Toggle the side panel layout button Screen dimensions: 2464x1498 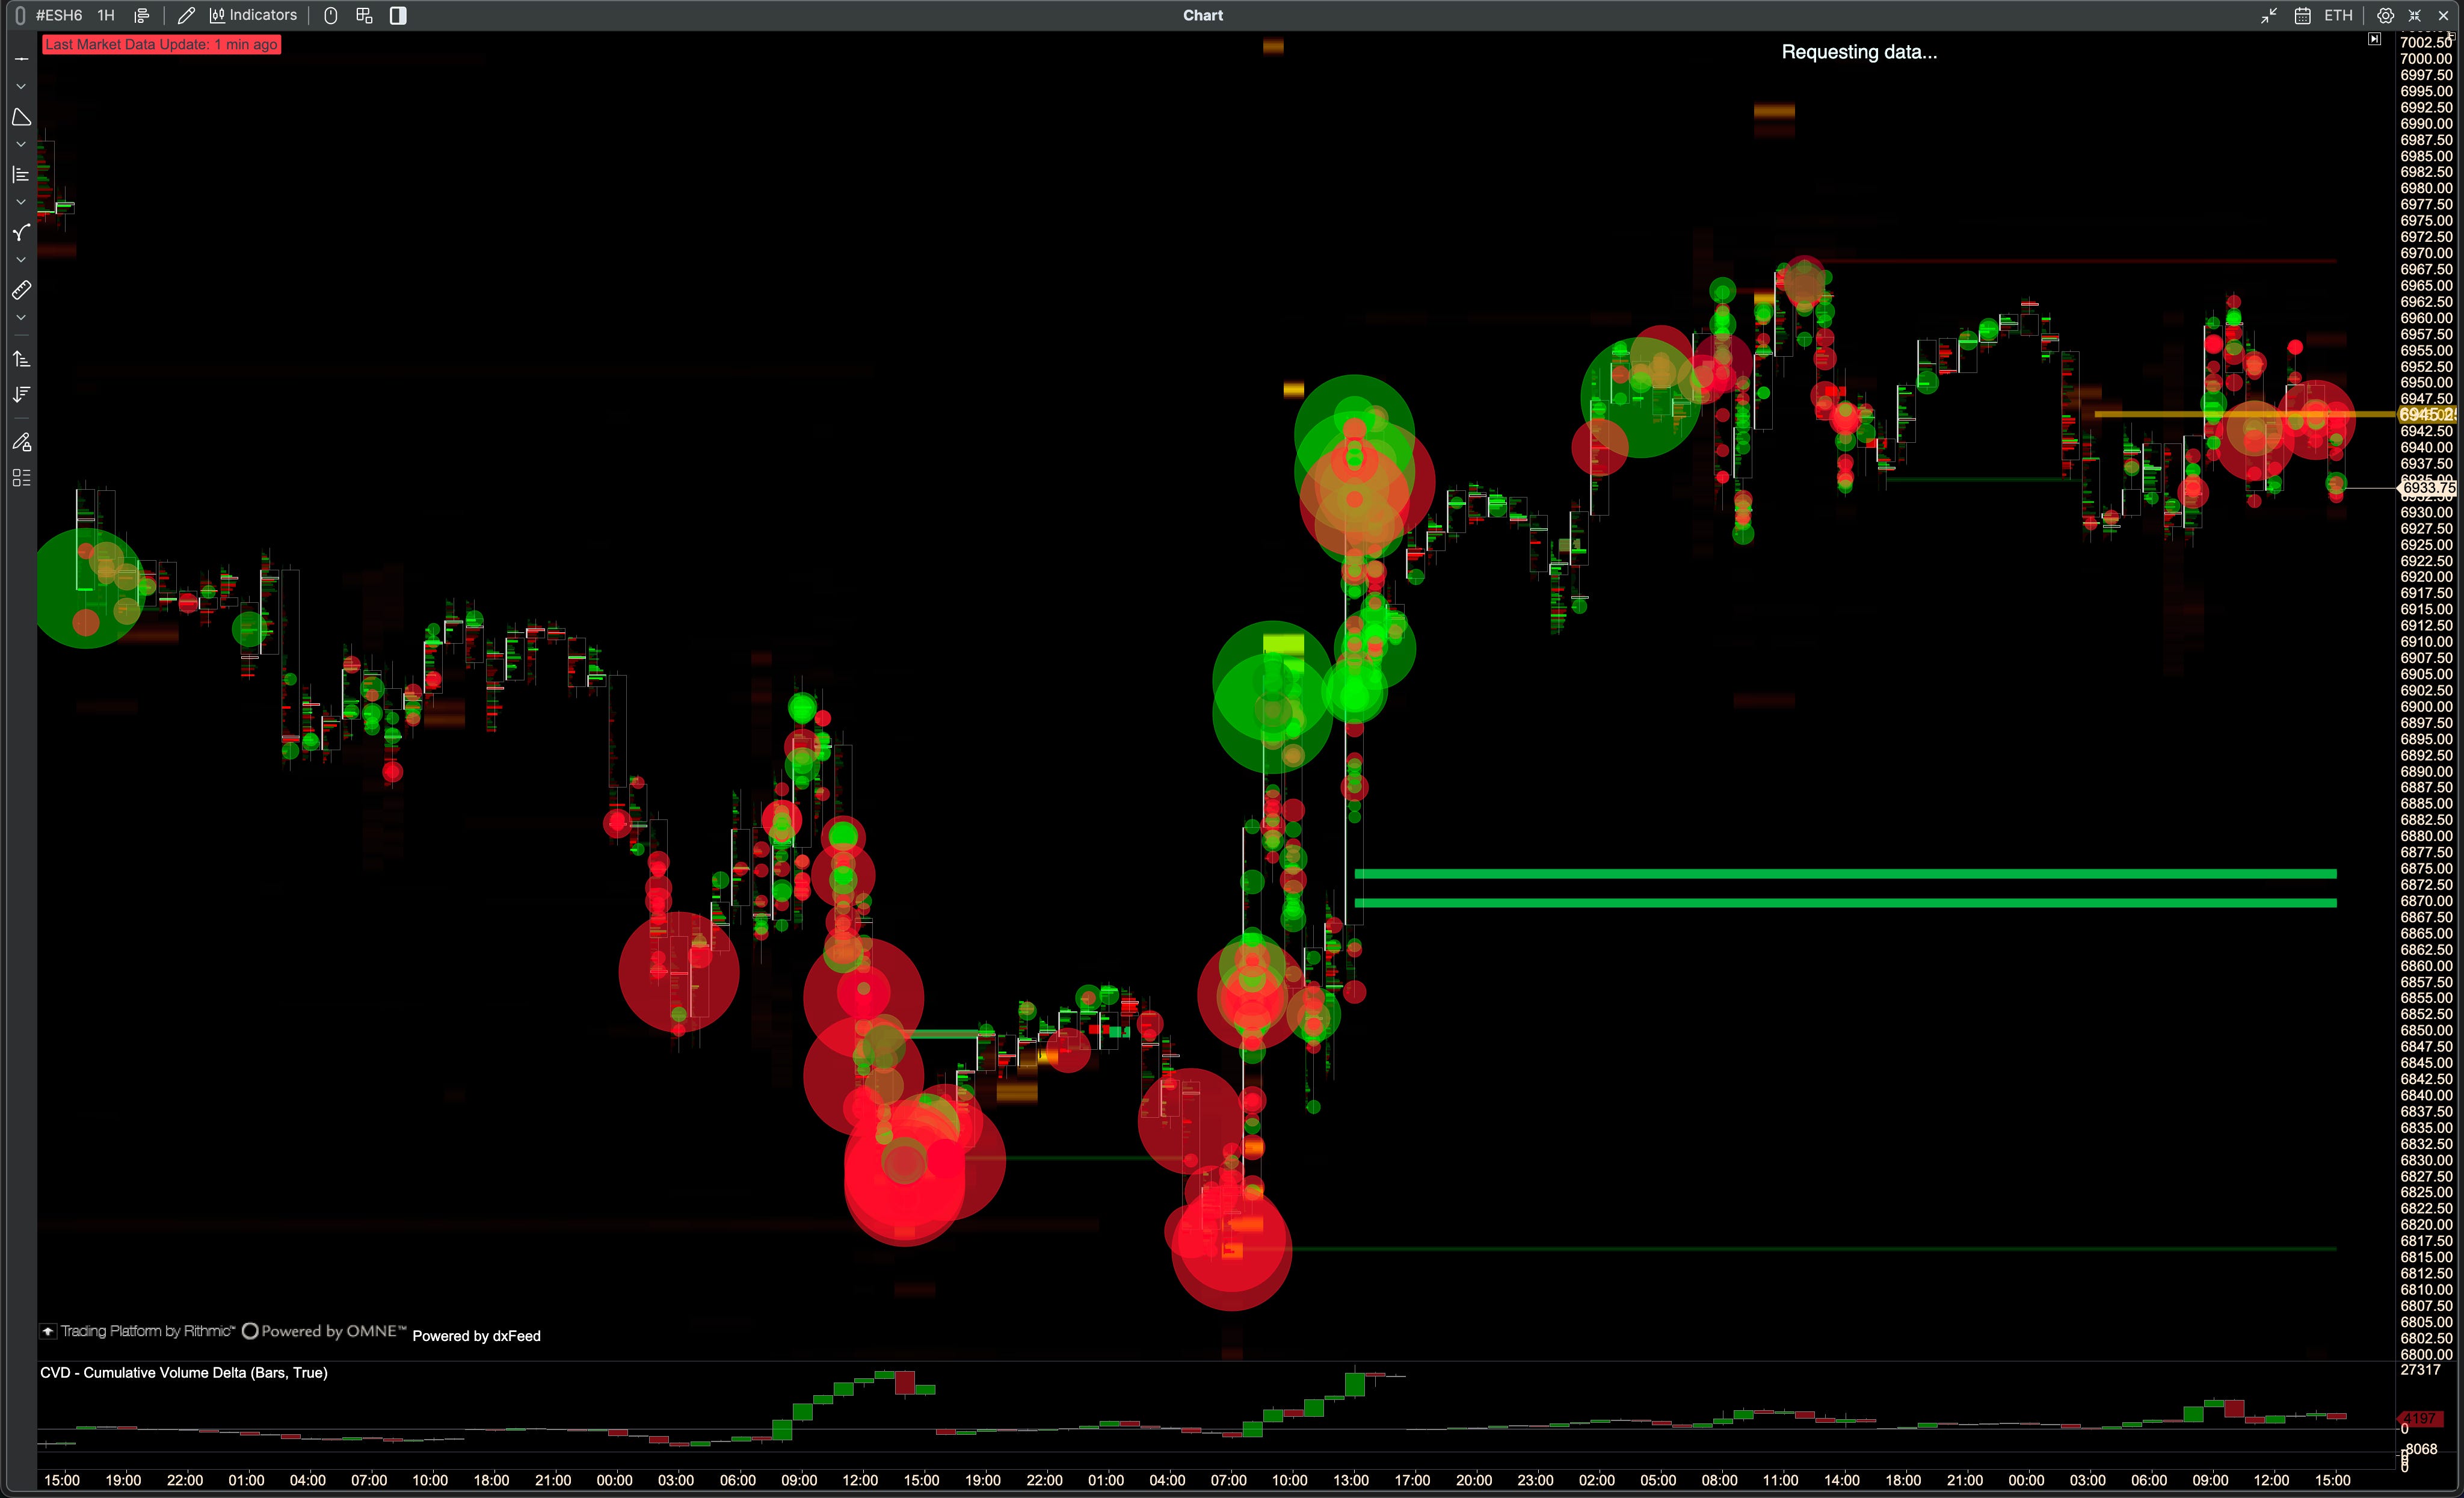click(398, 15)
